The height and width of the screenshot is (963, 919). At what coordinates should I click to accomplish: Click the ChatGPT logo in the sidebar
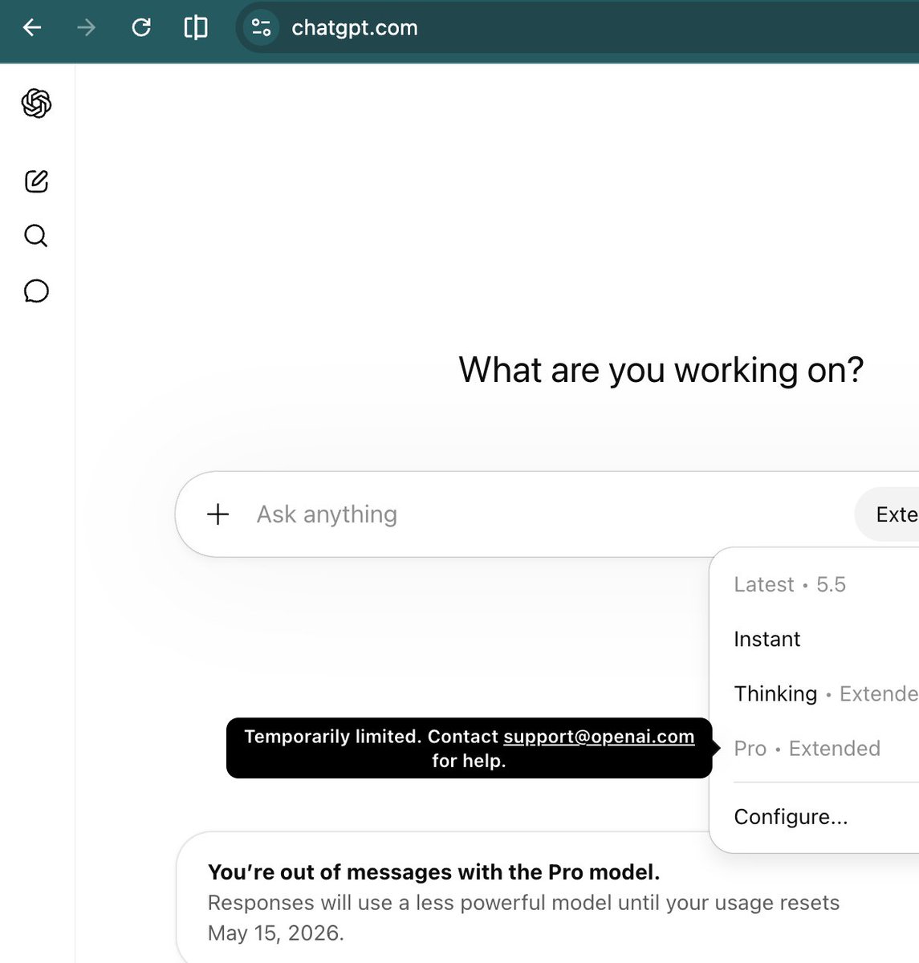coord(36,104)
